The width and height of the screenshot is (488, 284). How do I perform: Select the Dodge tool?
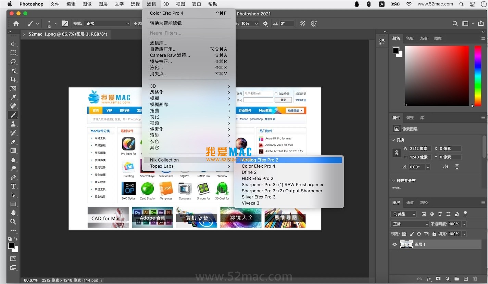(13, 168)
